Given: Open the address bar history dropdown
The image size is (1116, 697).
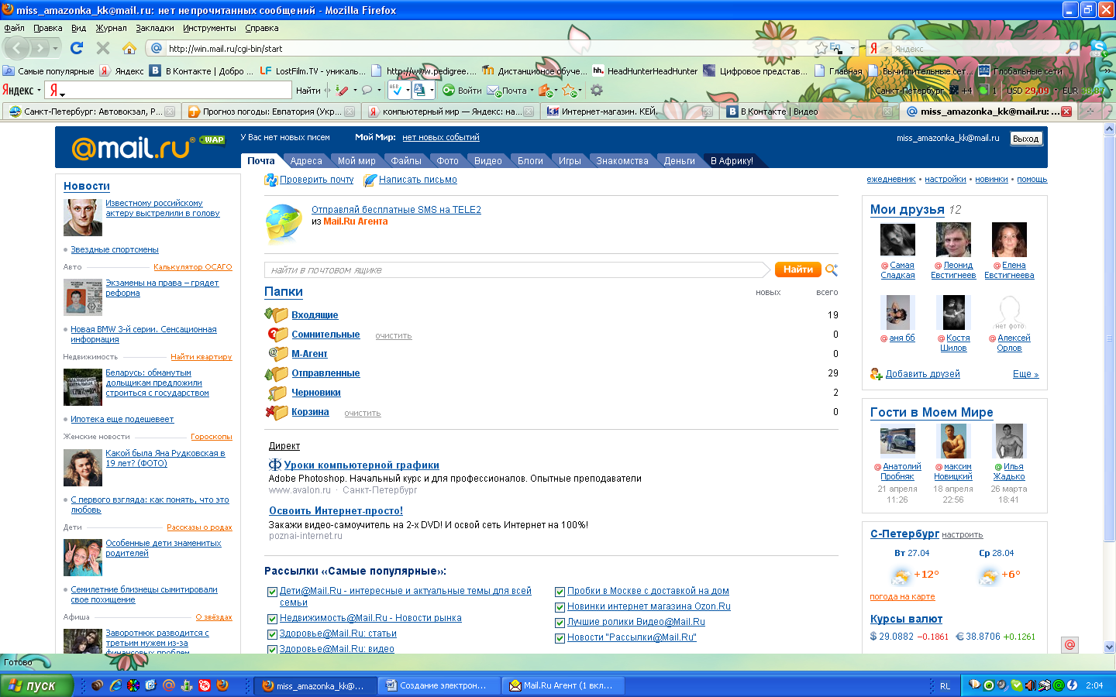Looking at the screenshot, I should 852,48.
